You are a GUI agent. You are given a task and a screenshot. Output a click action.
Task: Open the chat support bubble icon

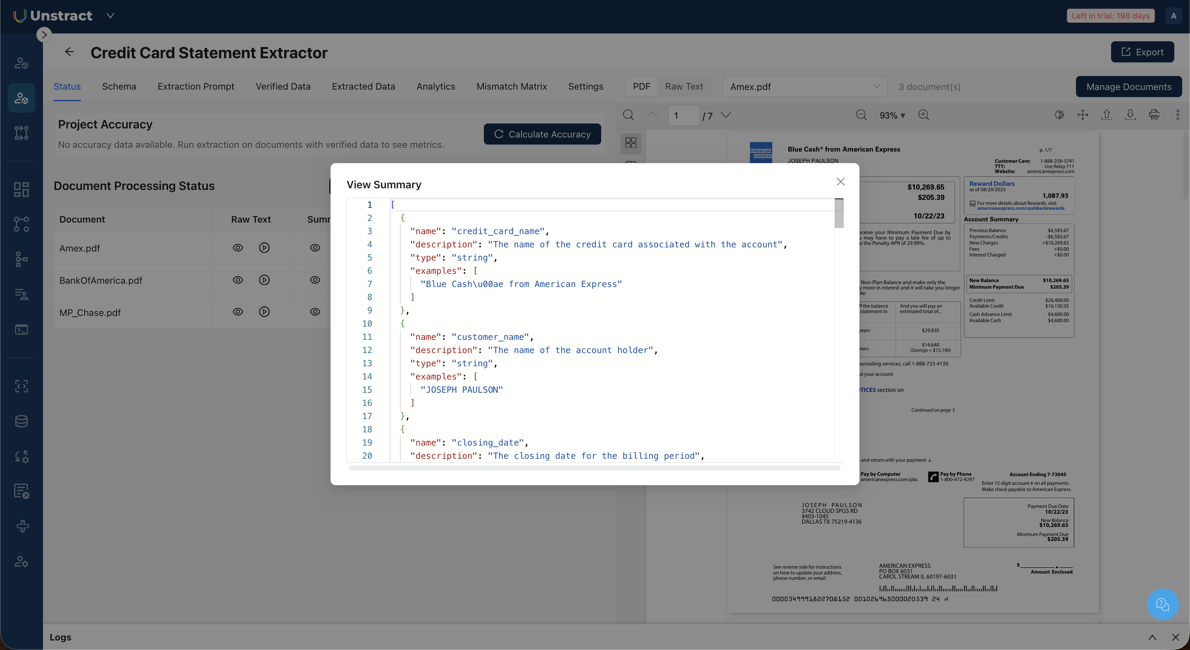(x=1162, y=604)
